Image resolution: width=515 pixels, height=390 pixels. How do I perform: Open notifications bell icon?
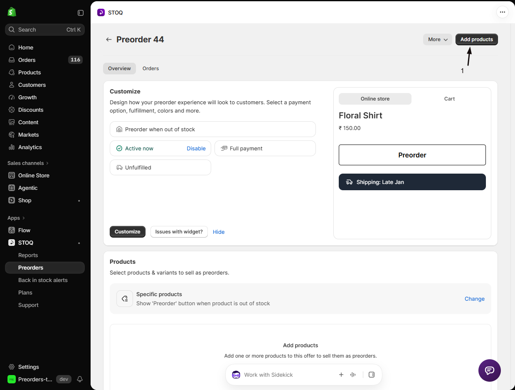click(80, 379)
